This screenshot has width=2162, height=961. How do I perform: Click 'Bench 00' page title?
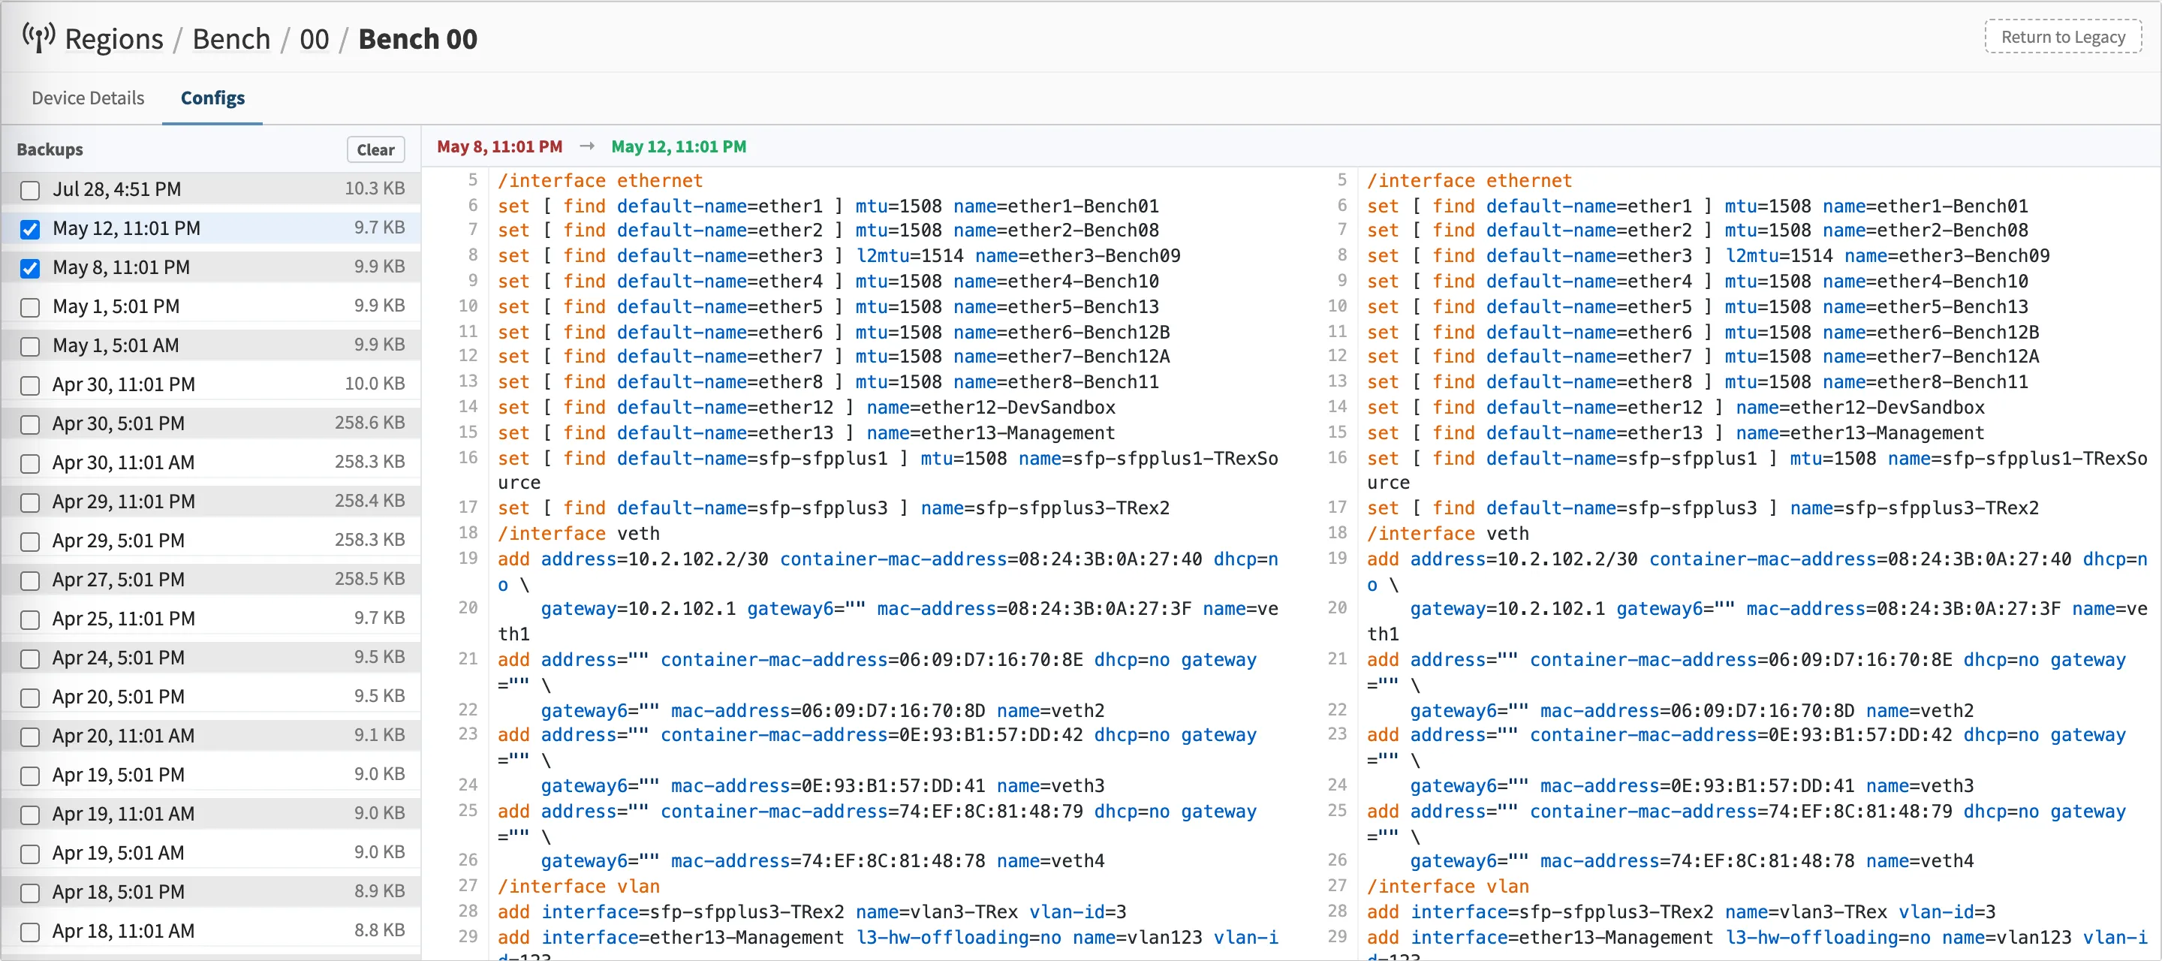click(417, 38)
